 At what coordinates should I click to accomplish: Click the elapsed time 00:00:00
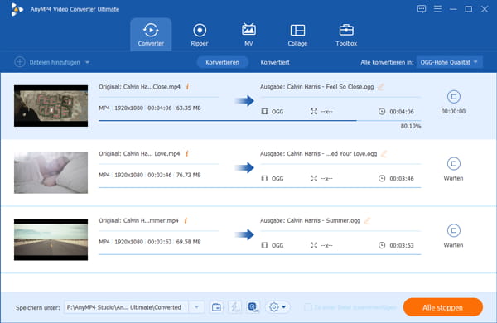tap(453, 111)
